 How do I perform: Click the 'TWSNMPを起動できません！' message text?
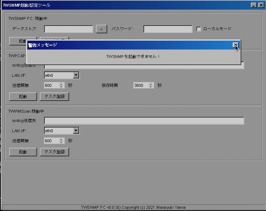click(x=133, y=57)
